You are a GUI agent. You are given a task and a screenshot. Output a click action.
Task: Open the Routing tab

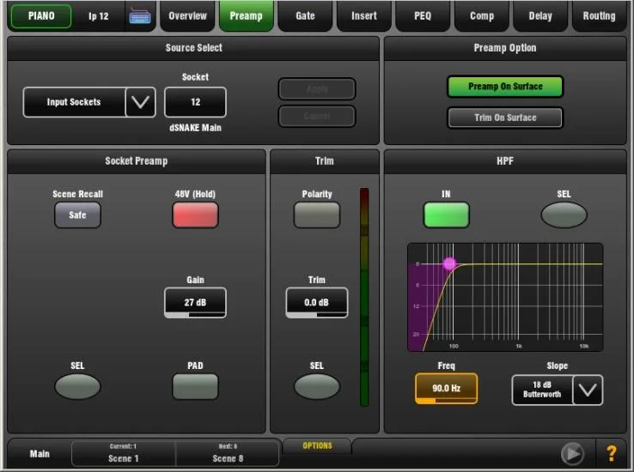pos(599,16)
